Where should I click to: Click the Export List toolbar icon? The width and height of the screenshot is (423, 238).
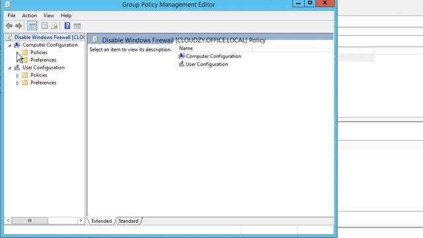(54, 26)
